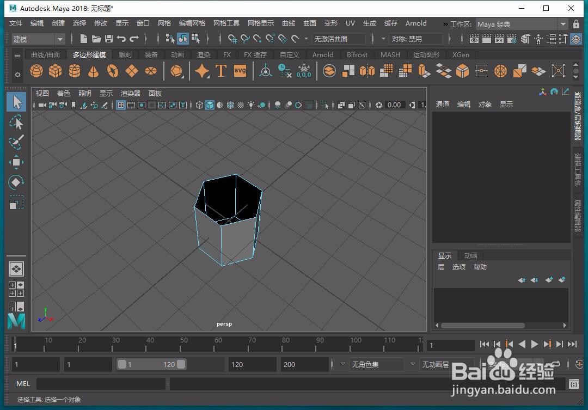Click the single perspective layout icon
The width and height of the screenshot is (588, 410).
pos(16,269)
